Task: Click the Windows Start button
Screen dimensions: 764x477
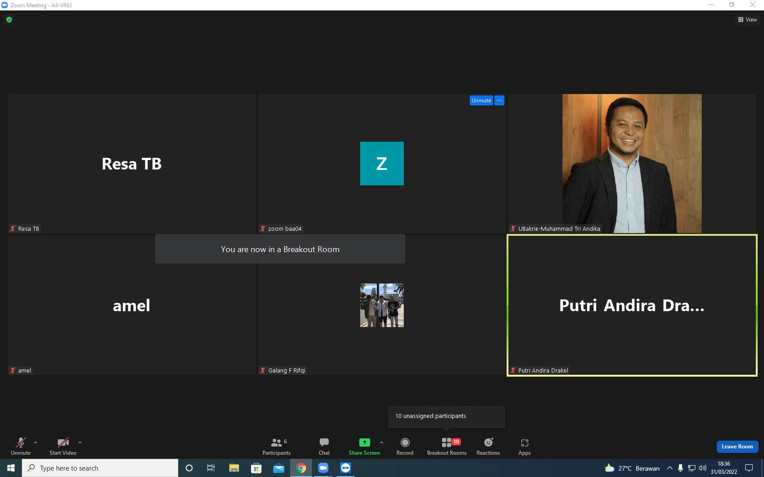Action: pos(11,468)
